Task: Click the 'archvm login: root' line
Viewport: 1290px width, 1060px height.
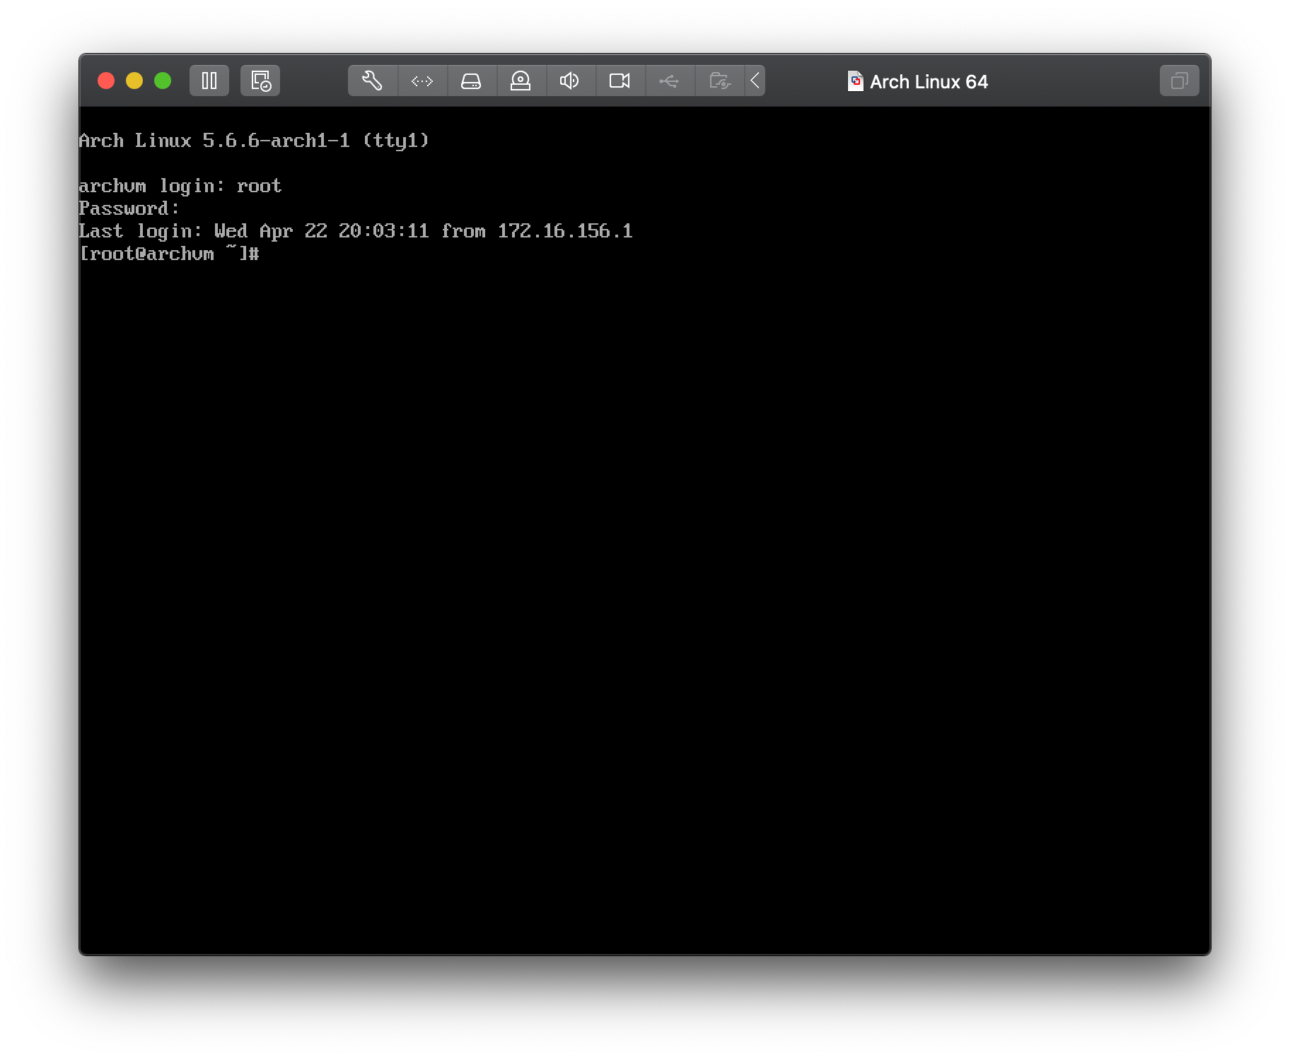Action: (x=180, y=187)
